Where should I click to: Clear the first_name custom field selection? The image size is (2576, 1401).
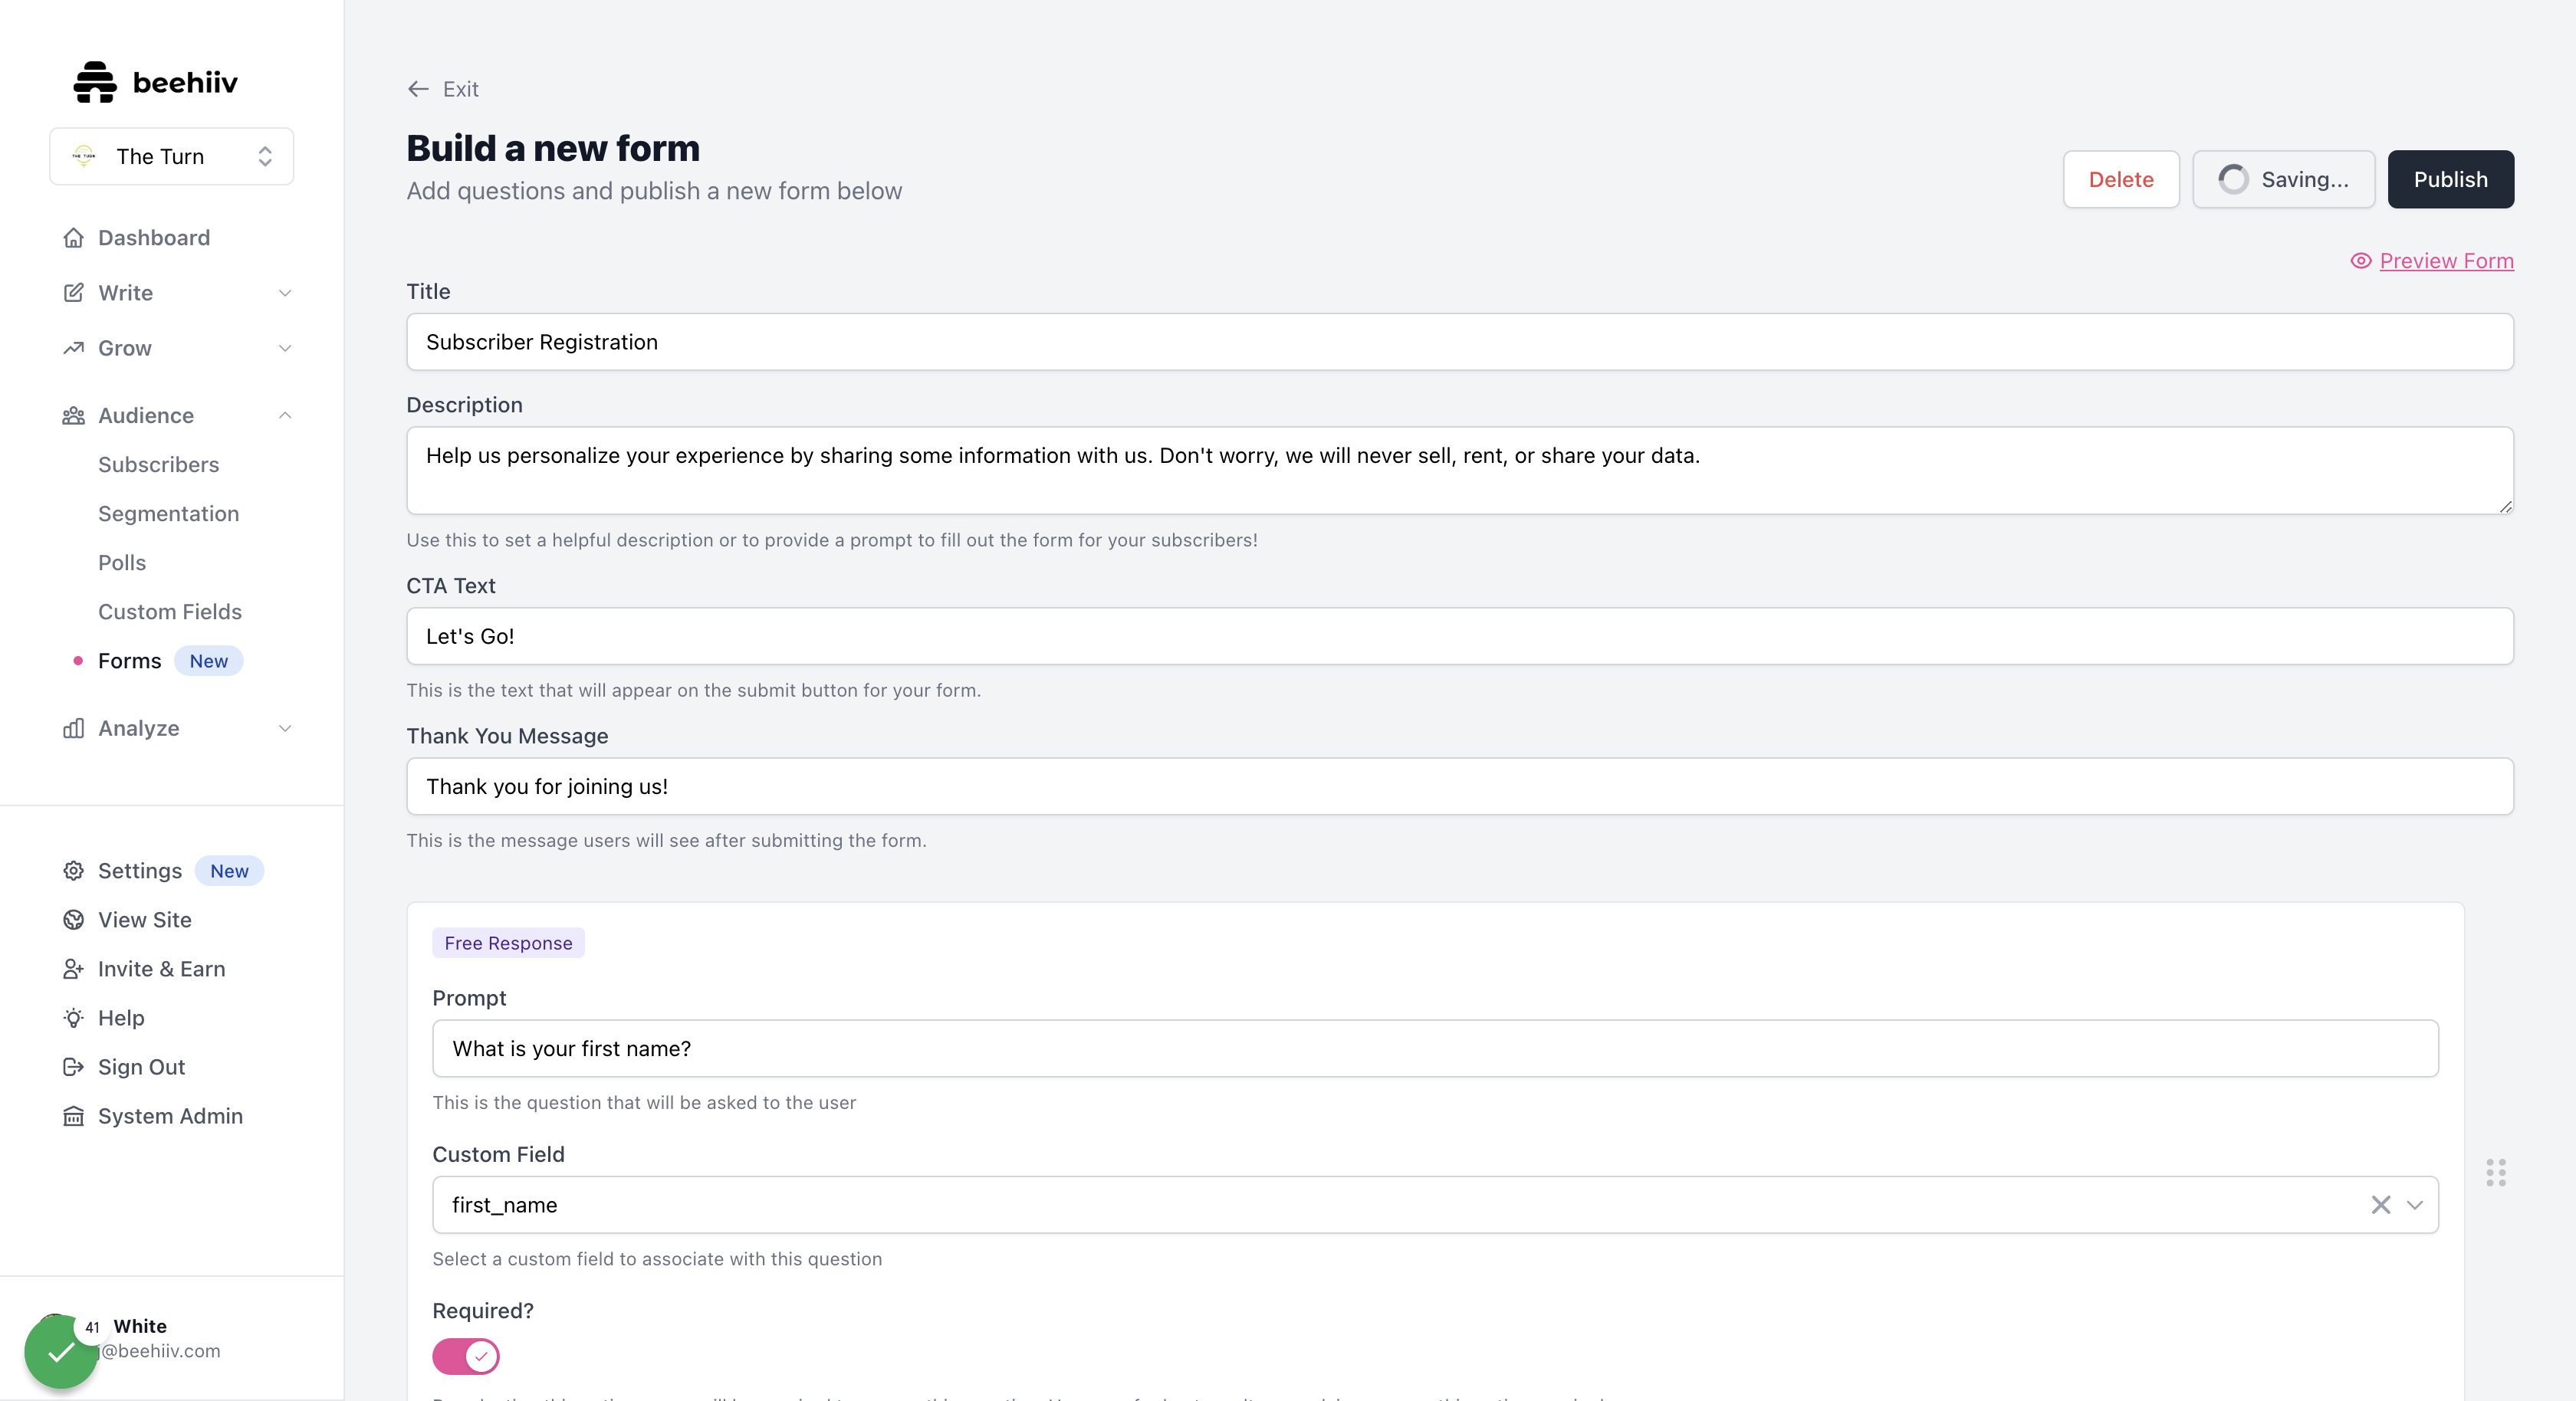tap(2381, 1205)
